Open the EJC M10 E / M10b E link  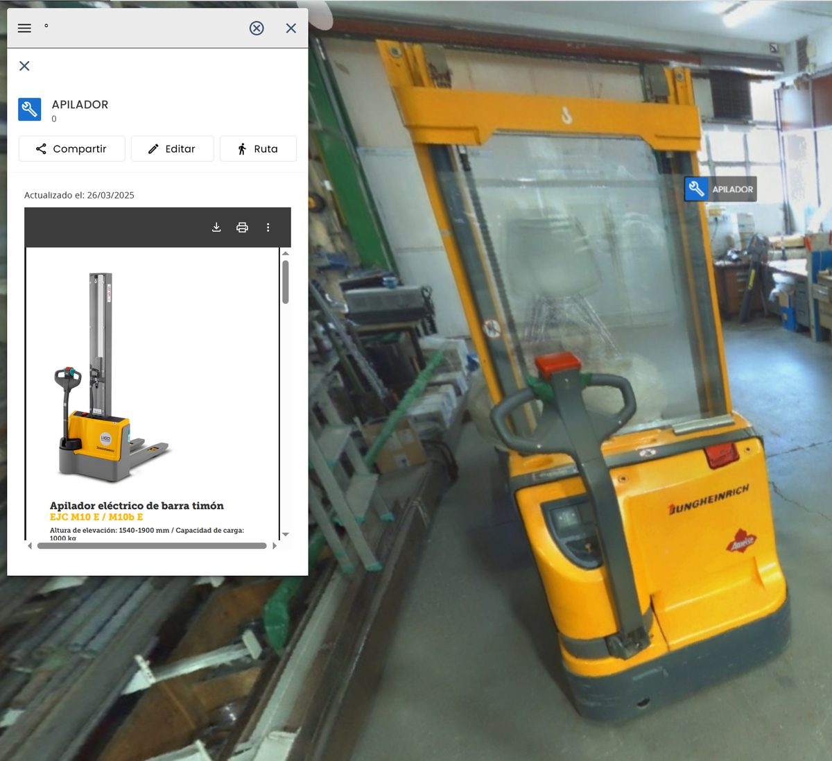pyautogui.click(x=96, y=517)
